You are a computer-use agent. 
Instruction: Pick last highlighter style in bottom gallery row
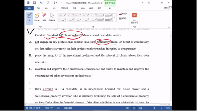108,20
